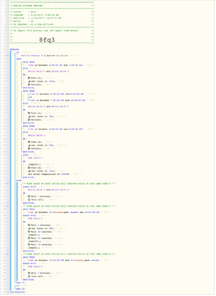
Task: Open the Motion Sensor 4 motion is active condition
Action: (44, 56)
